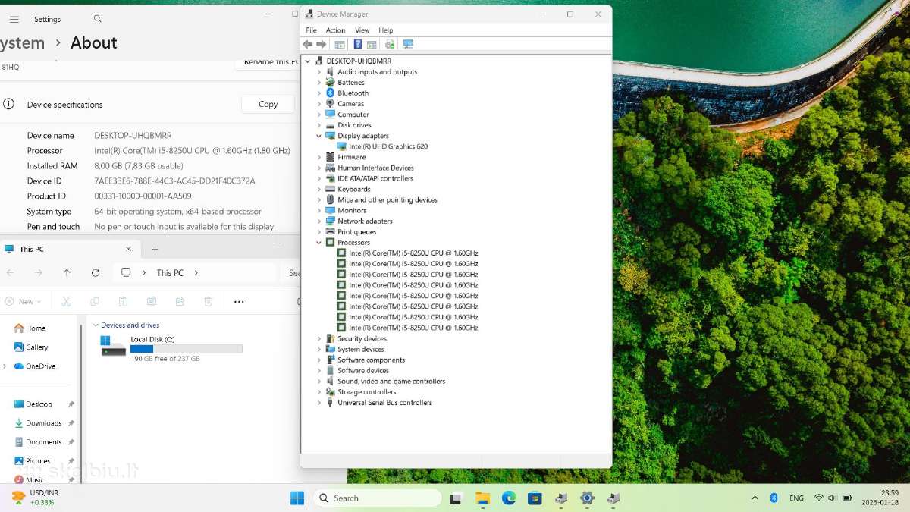
Task: Click Rename this PC button in Settings
Action: point(267,62)
